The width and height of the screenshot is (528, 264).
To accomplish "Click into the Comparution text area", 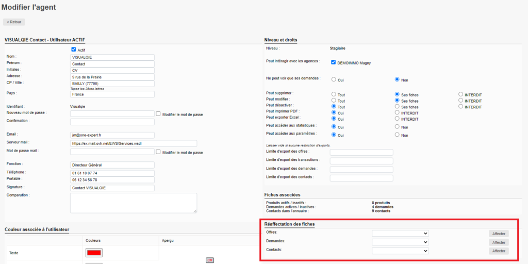I will [x=133, y=203].
